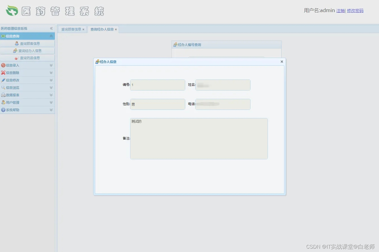379x252 pixels.
Task: Expand the 信息修改 section
Action: 51,80
